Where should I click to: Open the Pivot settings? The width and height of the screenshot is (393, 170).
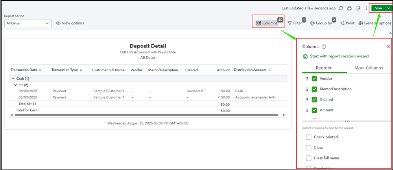click(347, 23)
